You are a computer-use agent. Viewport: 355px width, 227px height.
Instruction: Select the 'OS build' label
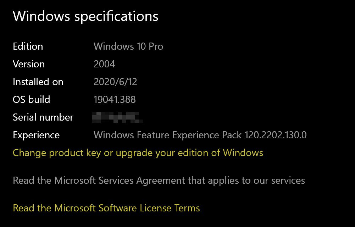(31, 100)
